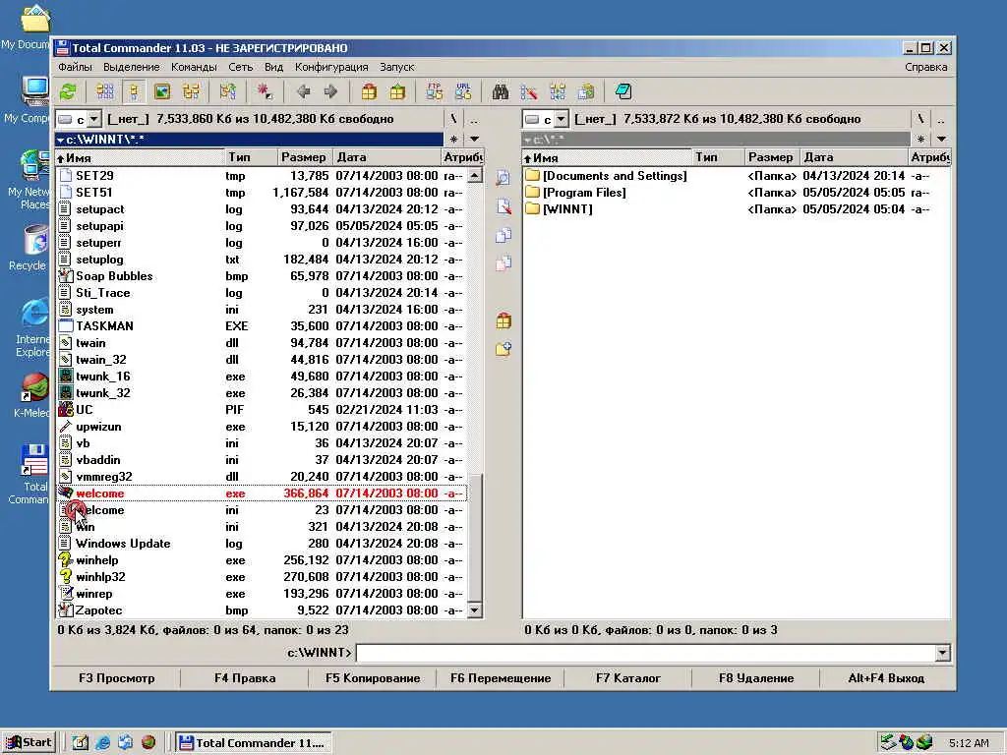The image size is (1007, 755).
Task: Click the view (magnifier) icon in middle bar
Action: click(x=503, y=178)
